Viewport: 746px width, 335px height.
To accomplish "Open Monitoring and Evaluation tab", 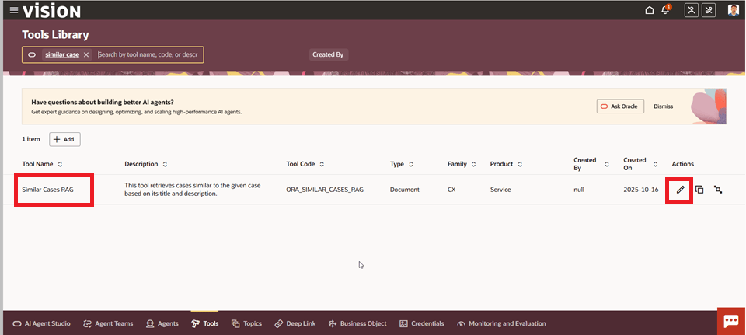I will tap(501, 323).
